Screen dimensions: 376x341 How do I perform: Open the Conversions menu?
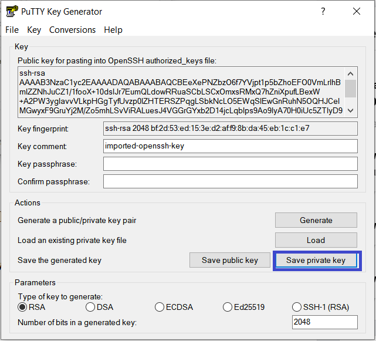coord(72,30)
